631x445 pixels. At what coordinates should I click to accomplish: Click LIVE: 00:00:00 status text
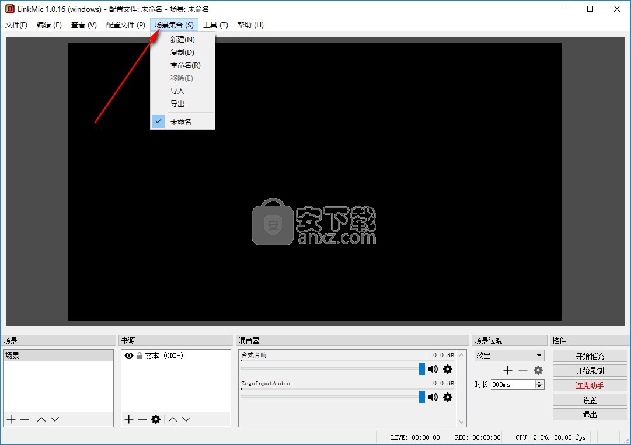click(415, 437)
